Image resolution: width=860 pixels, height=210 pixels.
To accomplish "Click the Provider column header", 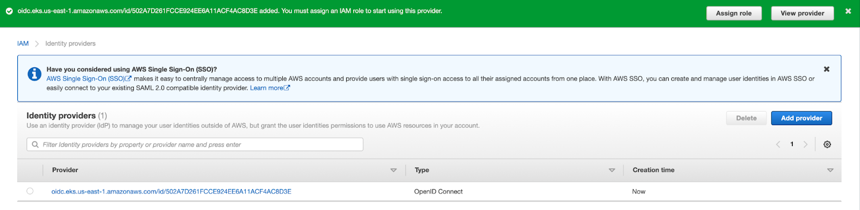I will [x=65, y=170].
